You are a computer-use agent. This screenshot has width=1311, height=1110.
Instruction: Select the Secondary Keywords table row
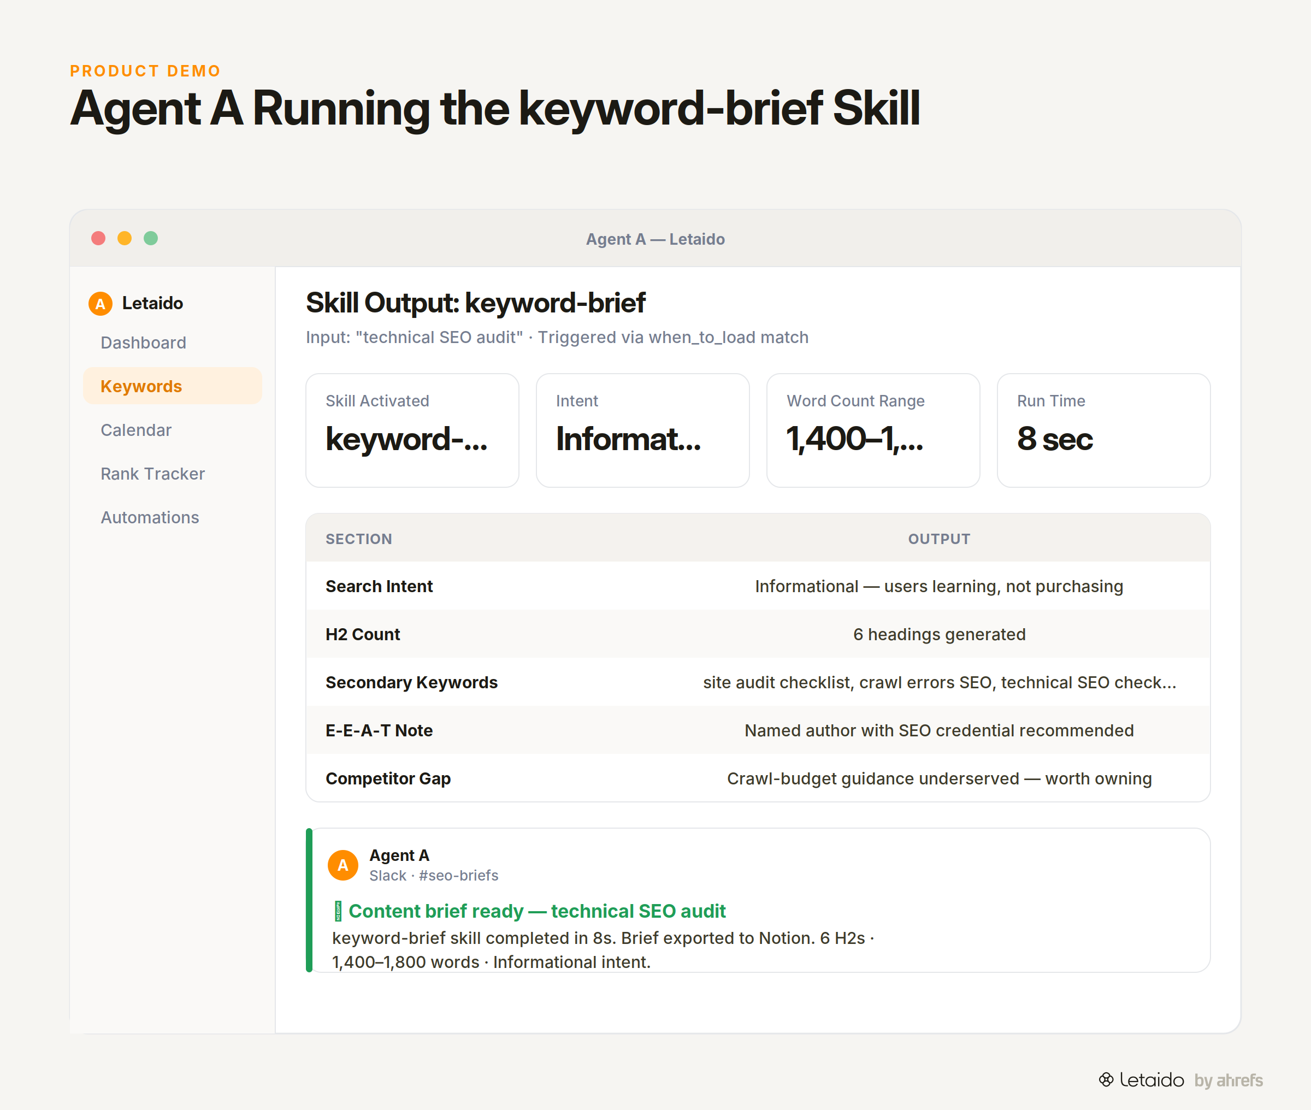tap(758, 682)
